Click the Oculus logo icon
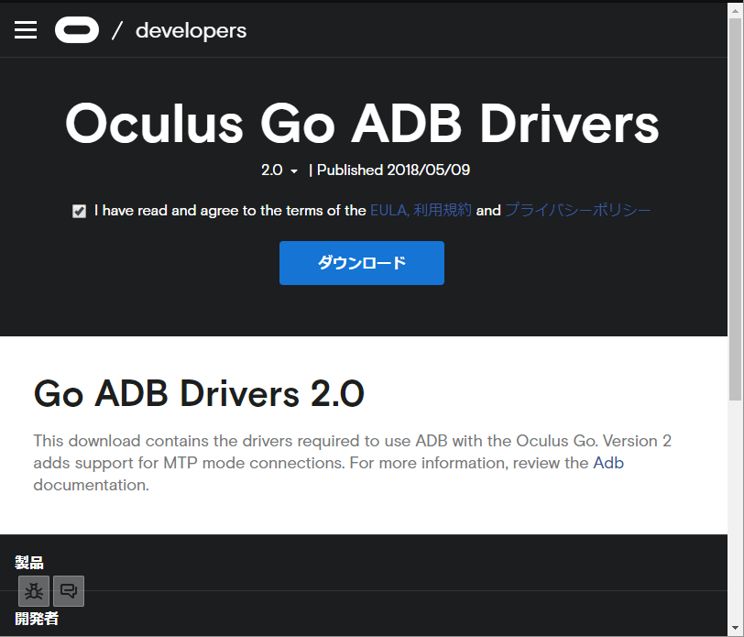The width and height of the screenshot is (744, 637). pyautogui.click(x=77, y=30)
